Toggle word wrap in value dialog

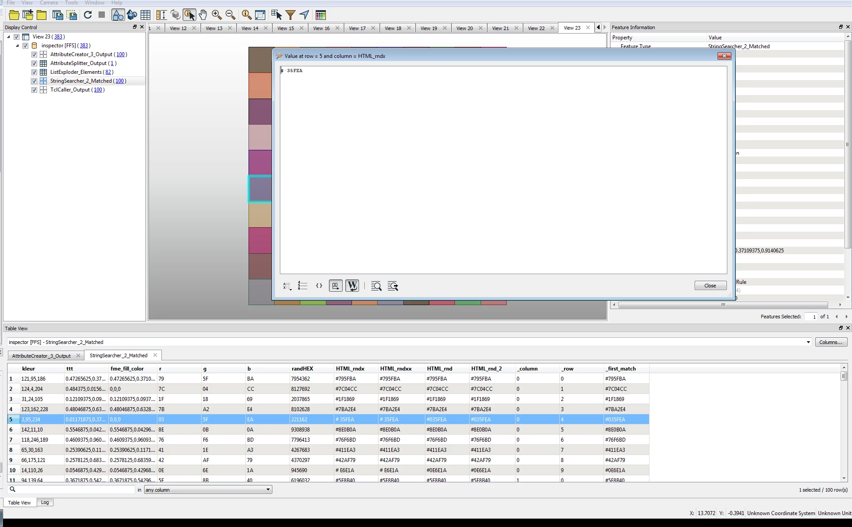(x=352, y=286)
